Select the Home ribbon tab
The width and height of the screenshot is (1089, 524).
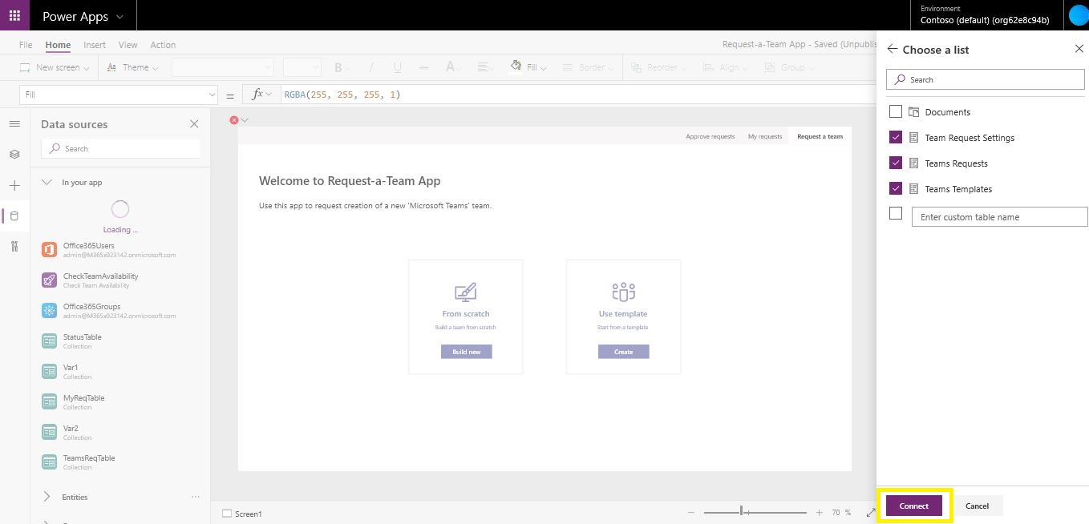point(58,45)
